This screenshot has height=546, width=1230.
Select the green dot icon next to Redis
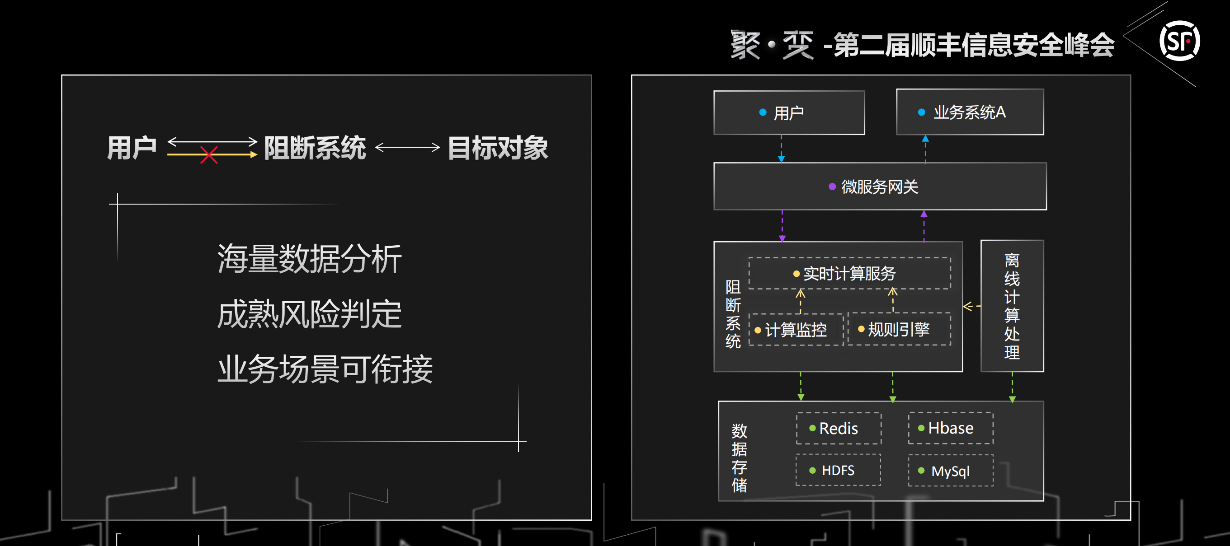pyautogui.click(x=813, y=429)
